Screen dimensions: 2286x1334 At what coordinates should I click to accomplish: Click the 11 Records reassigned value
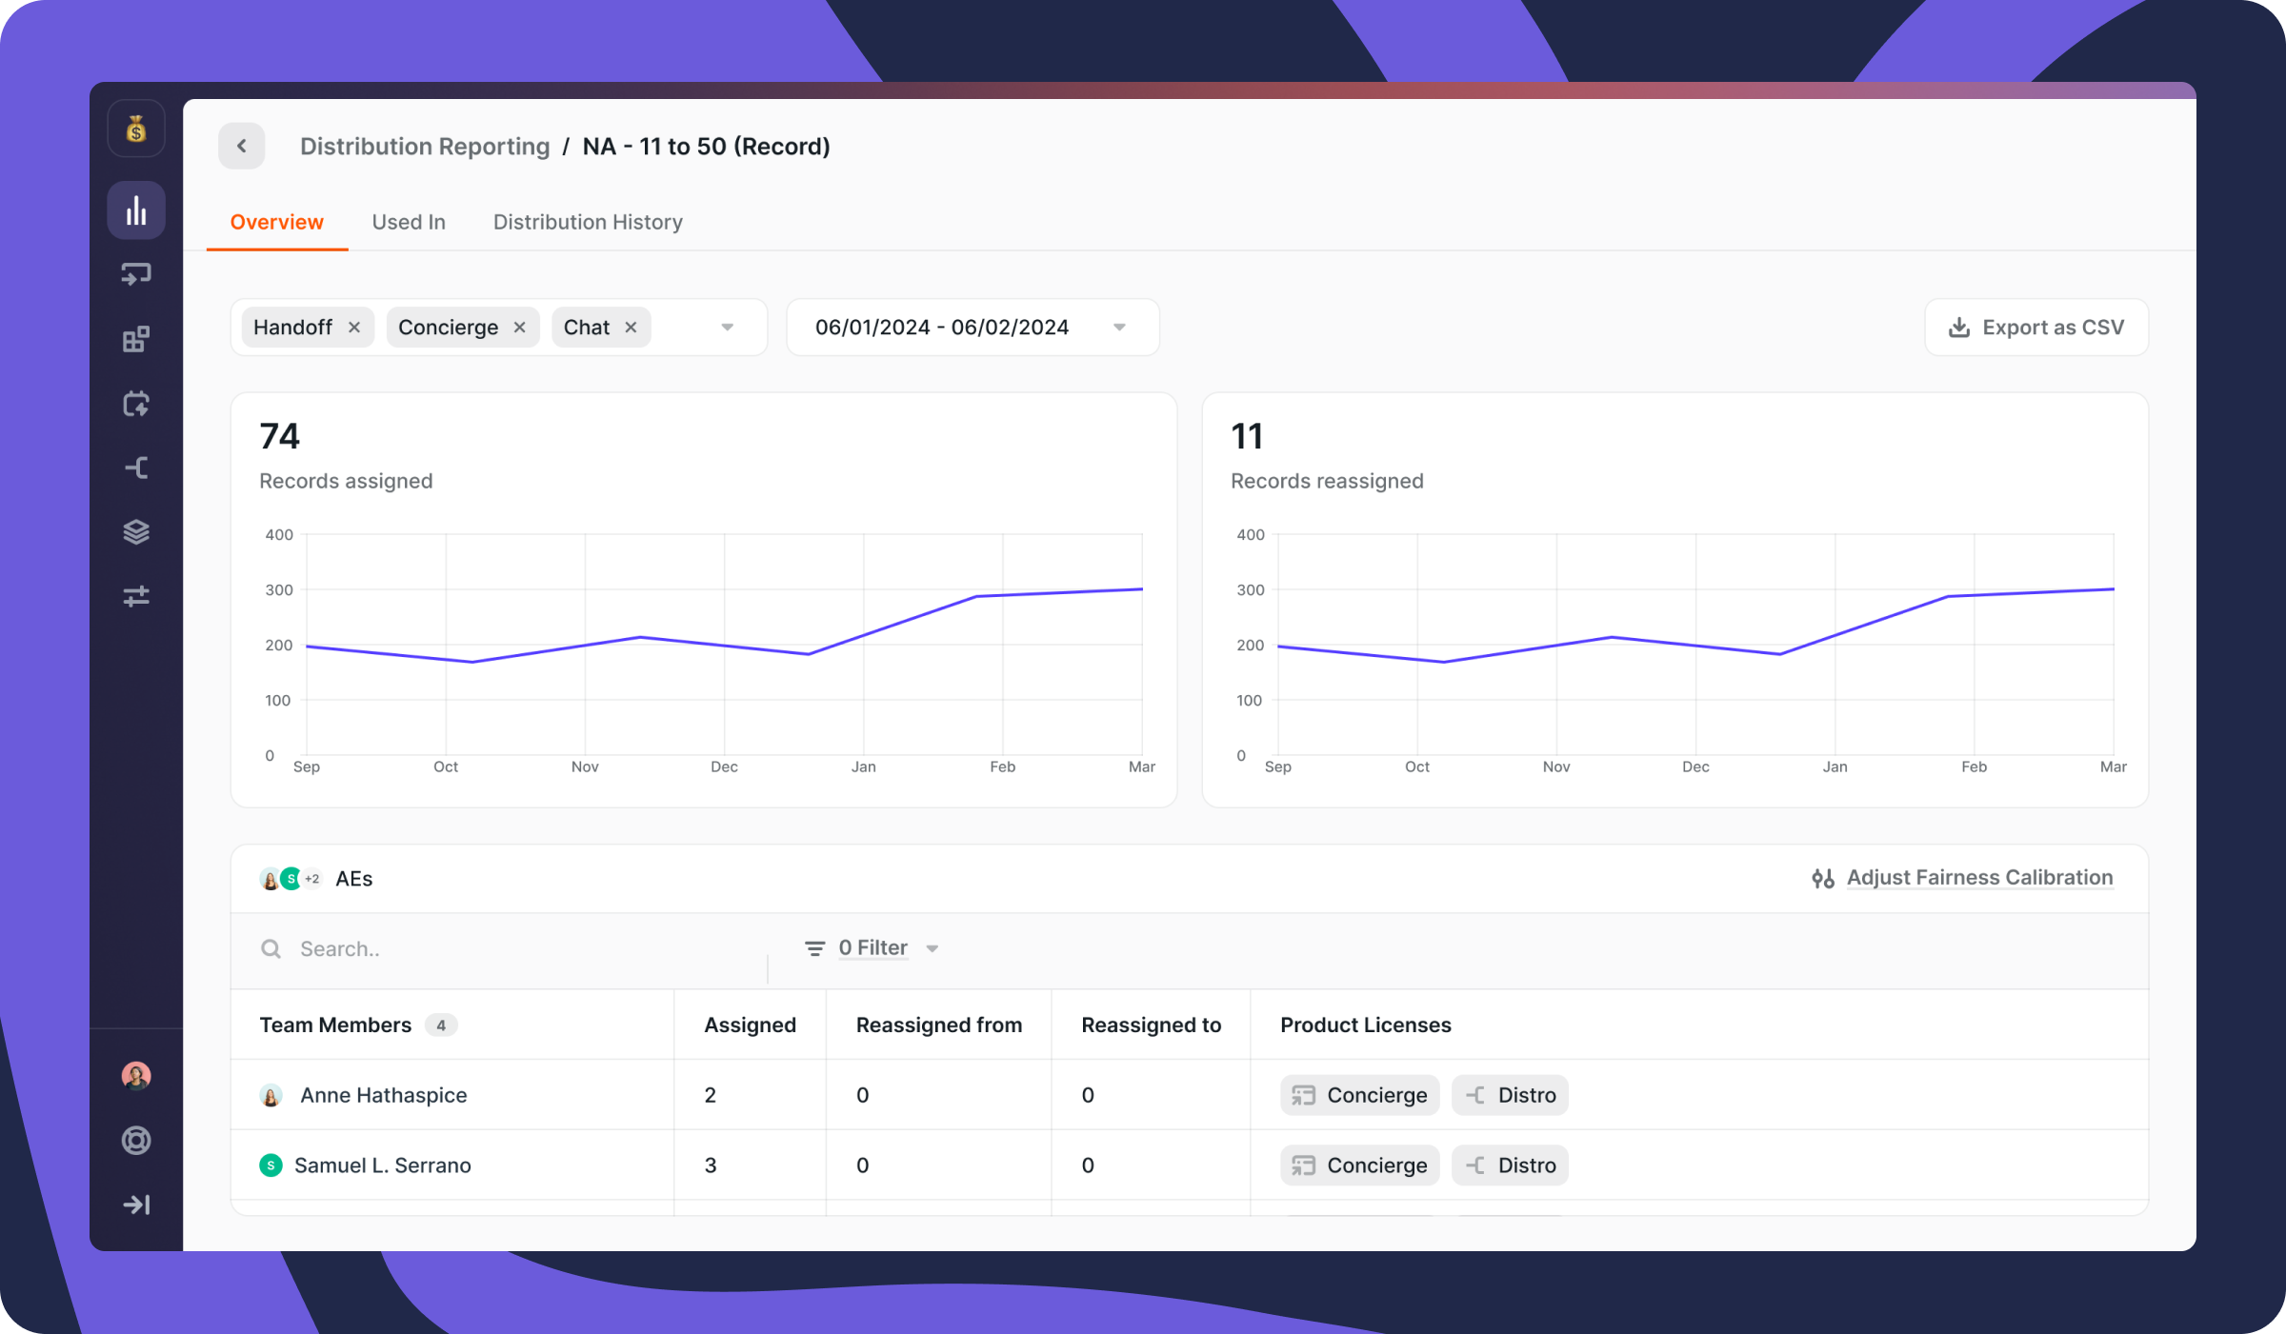[1247, 436]
